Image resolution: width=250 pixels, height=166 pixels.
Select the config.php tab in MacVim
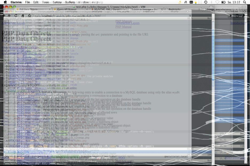(x=71, y=11)
